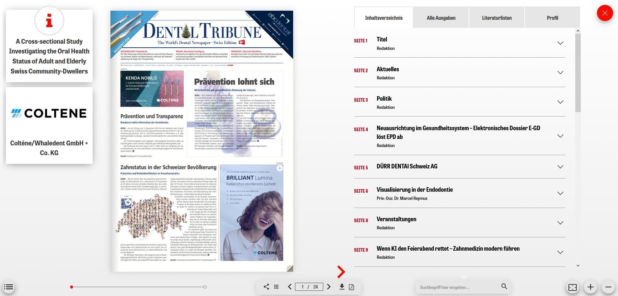
Task: Expand the Seite 3 Politik entry
Action: (x=560, y=102)
